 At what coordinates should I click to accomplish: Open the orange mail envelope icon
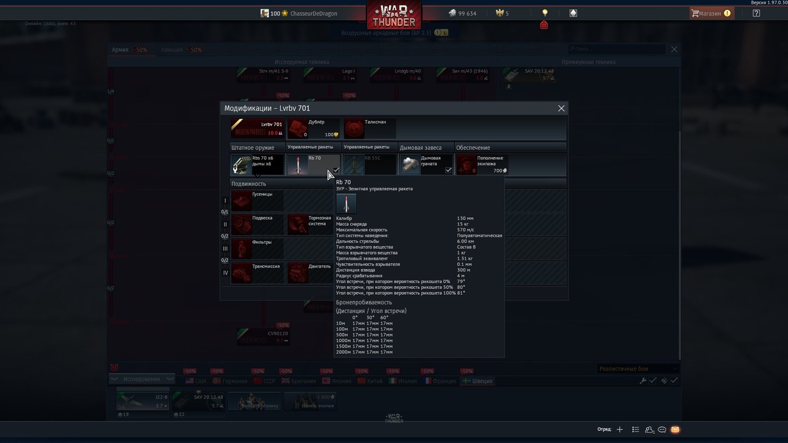(675, 429)
